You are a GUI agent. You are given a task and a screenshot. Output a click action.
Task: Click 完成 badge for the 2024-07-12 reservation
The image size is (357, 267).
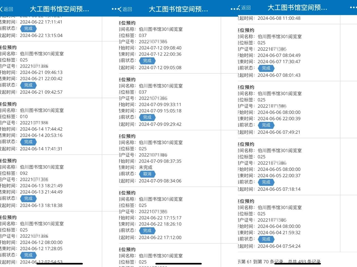(x=147, y=61)
